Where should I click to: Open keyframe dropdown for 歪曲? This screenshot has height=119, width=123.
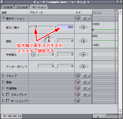[x=86, y=82]
